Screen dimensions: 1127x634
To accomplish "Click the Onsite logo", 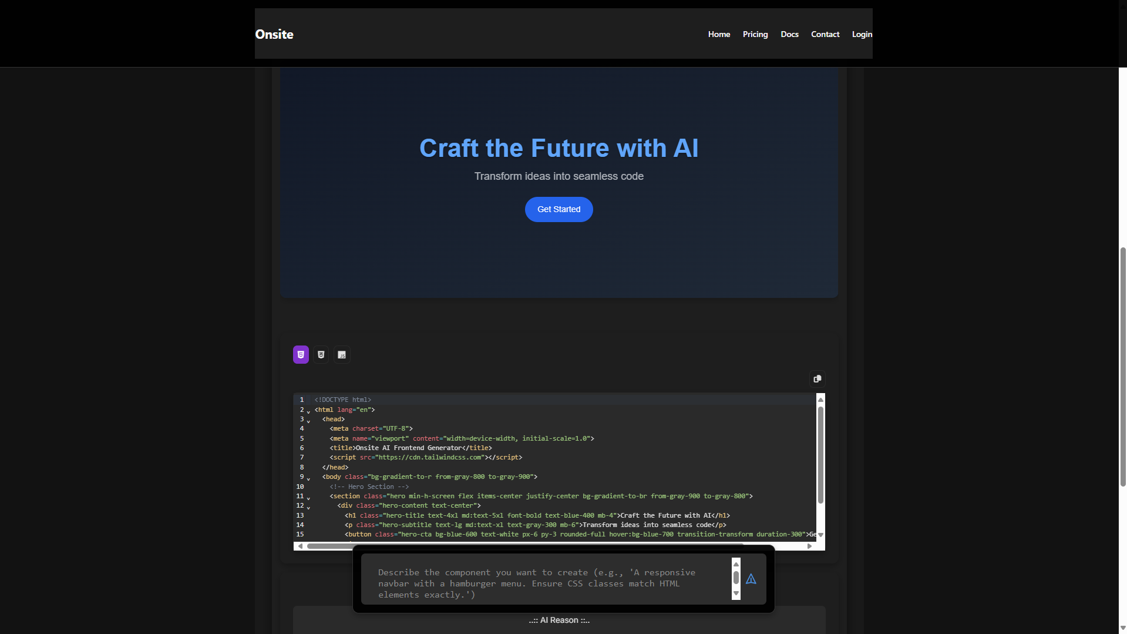I will point(274,34).
